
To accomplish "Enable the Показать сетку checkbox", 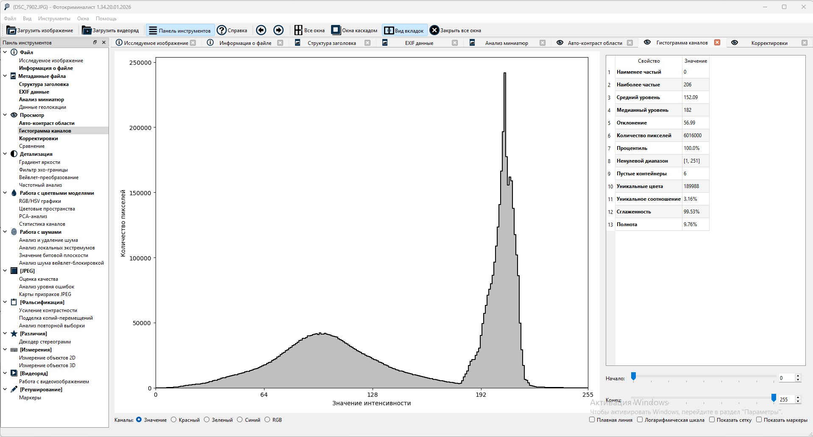I will [712, 420].
